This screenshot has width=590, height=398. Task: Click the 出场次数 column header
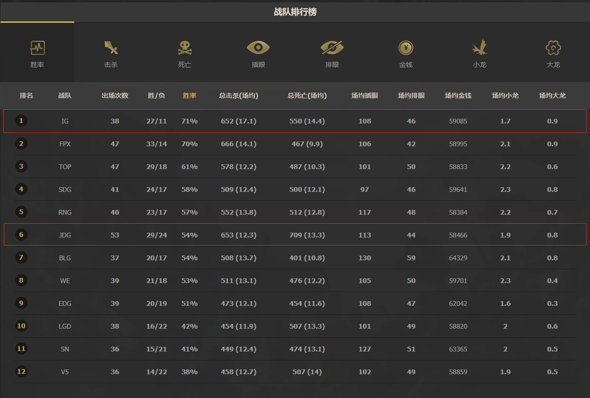pyautogui.click(x=115, y=95)
